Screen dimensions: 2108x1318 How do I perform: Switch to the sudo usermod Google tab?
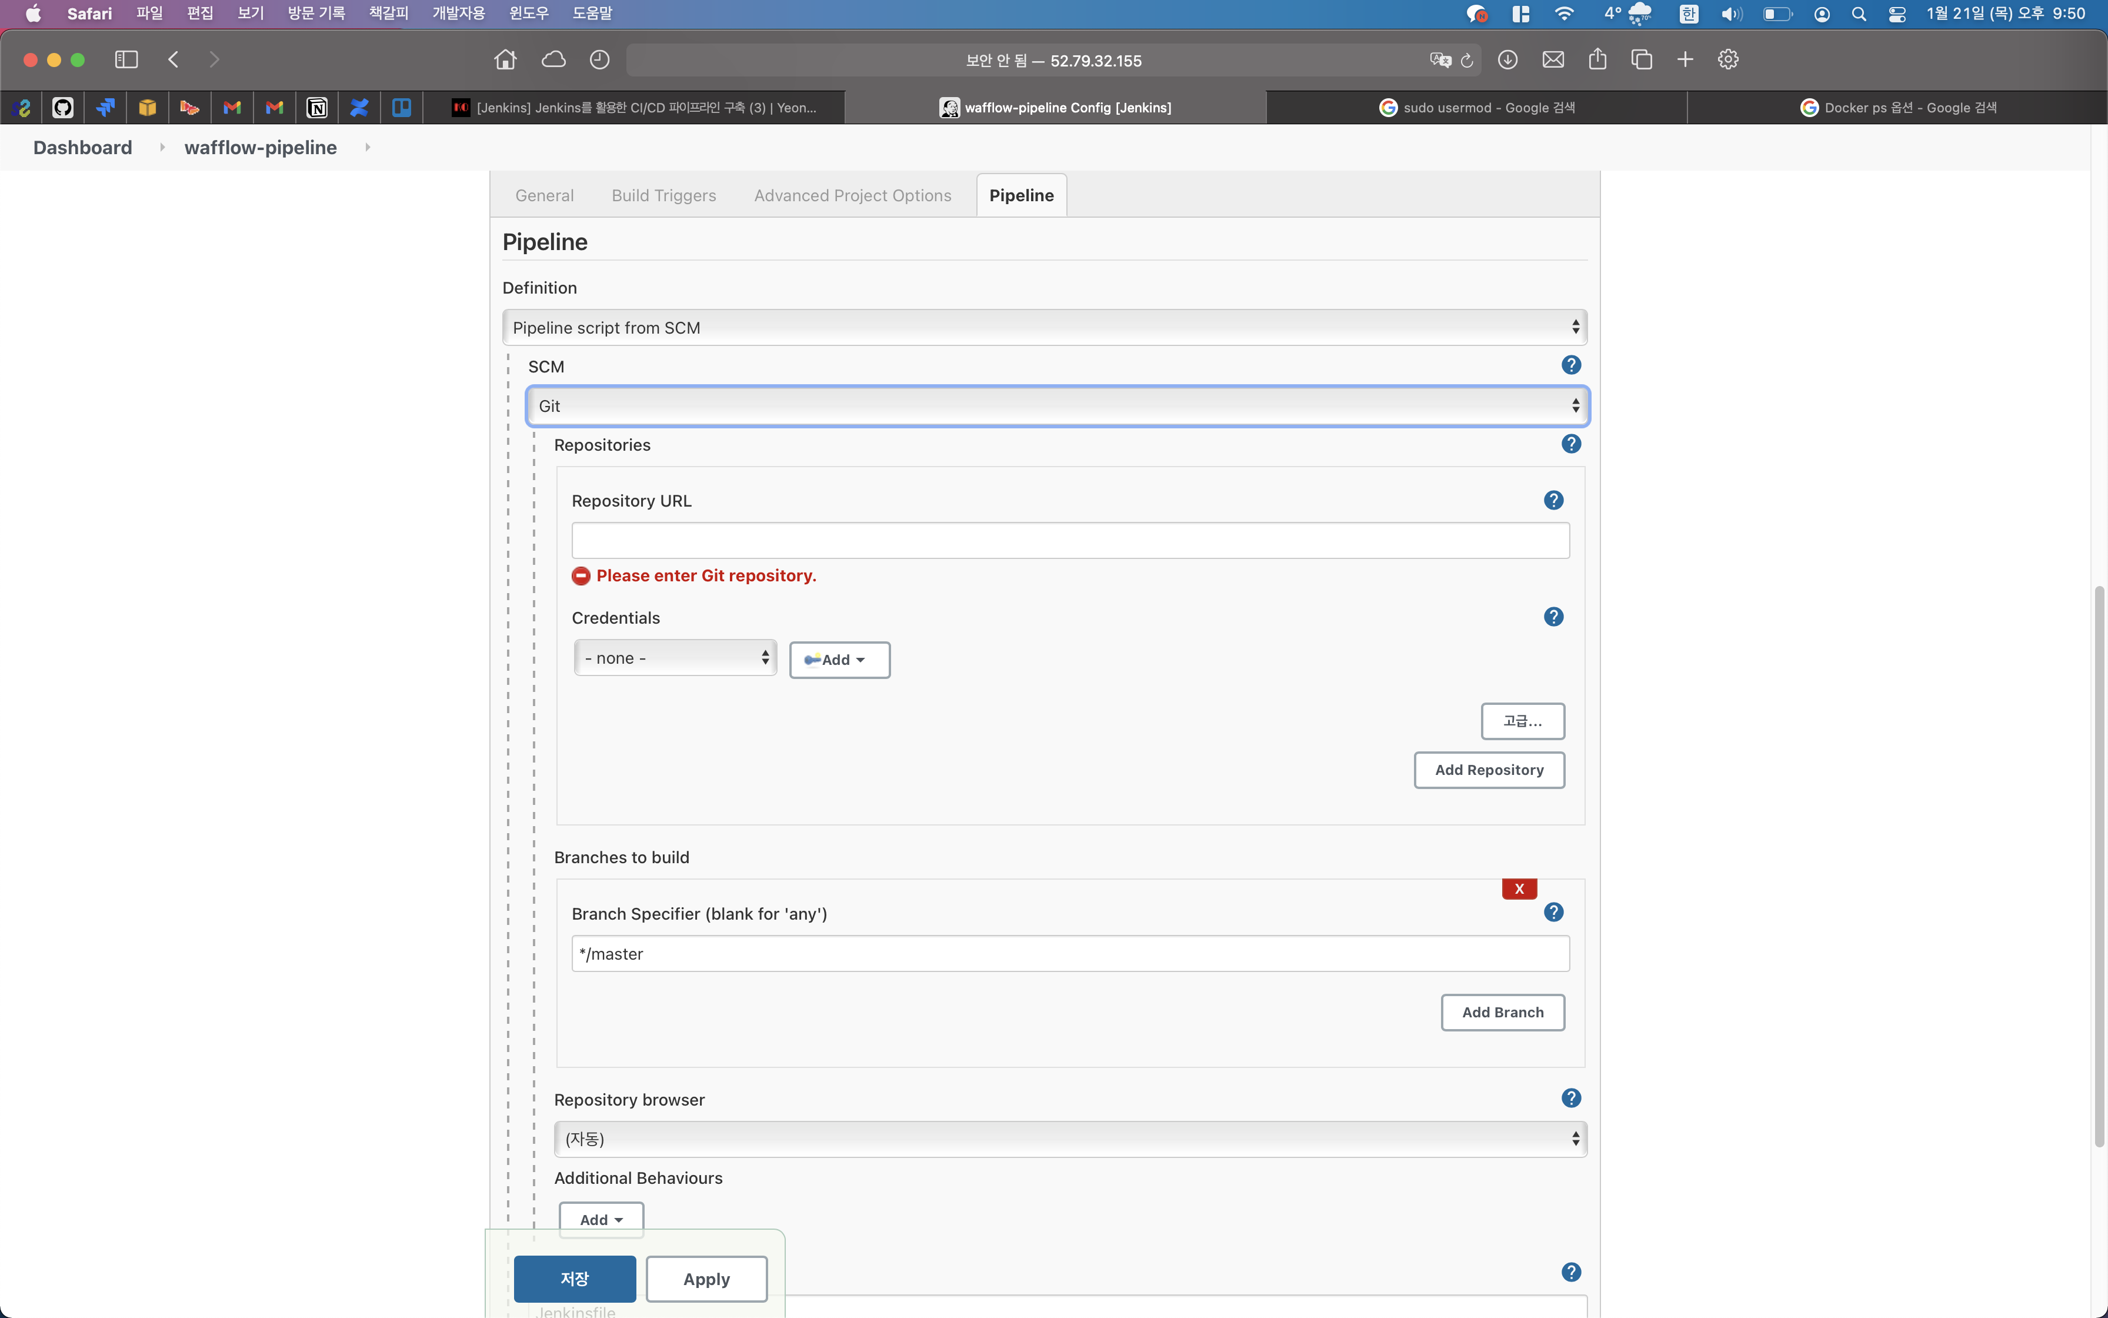[x=1476, y=107]
